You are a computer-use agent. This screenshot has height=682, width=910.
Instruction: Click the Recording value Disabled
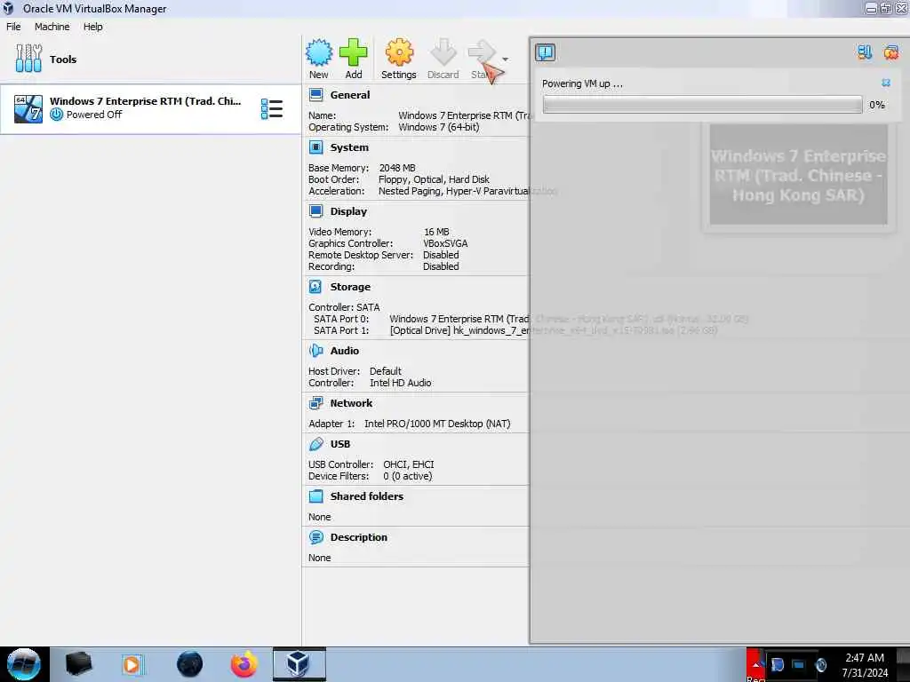pos(441,266)
